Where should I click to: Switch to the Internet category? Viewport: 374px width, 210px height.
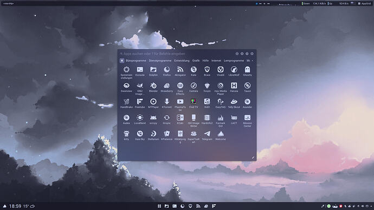(x=216, y=61)
